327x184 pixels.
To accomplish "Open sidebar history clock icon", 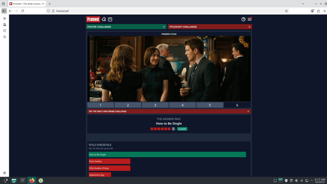I will 4,31.
